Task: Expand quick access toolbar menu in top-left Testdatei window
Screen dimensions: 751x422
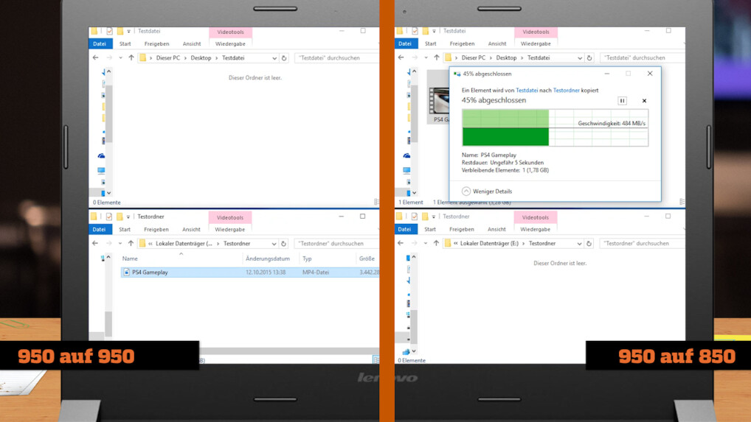Action: click(x=128, y=32)
